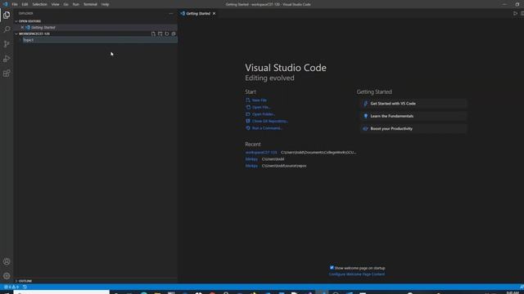Click the New File link under Start
The height and width of the screenshot is (294, 524).
(260, 100)
